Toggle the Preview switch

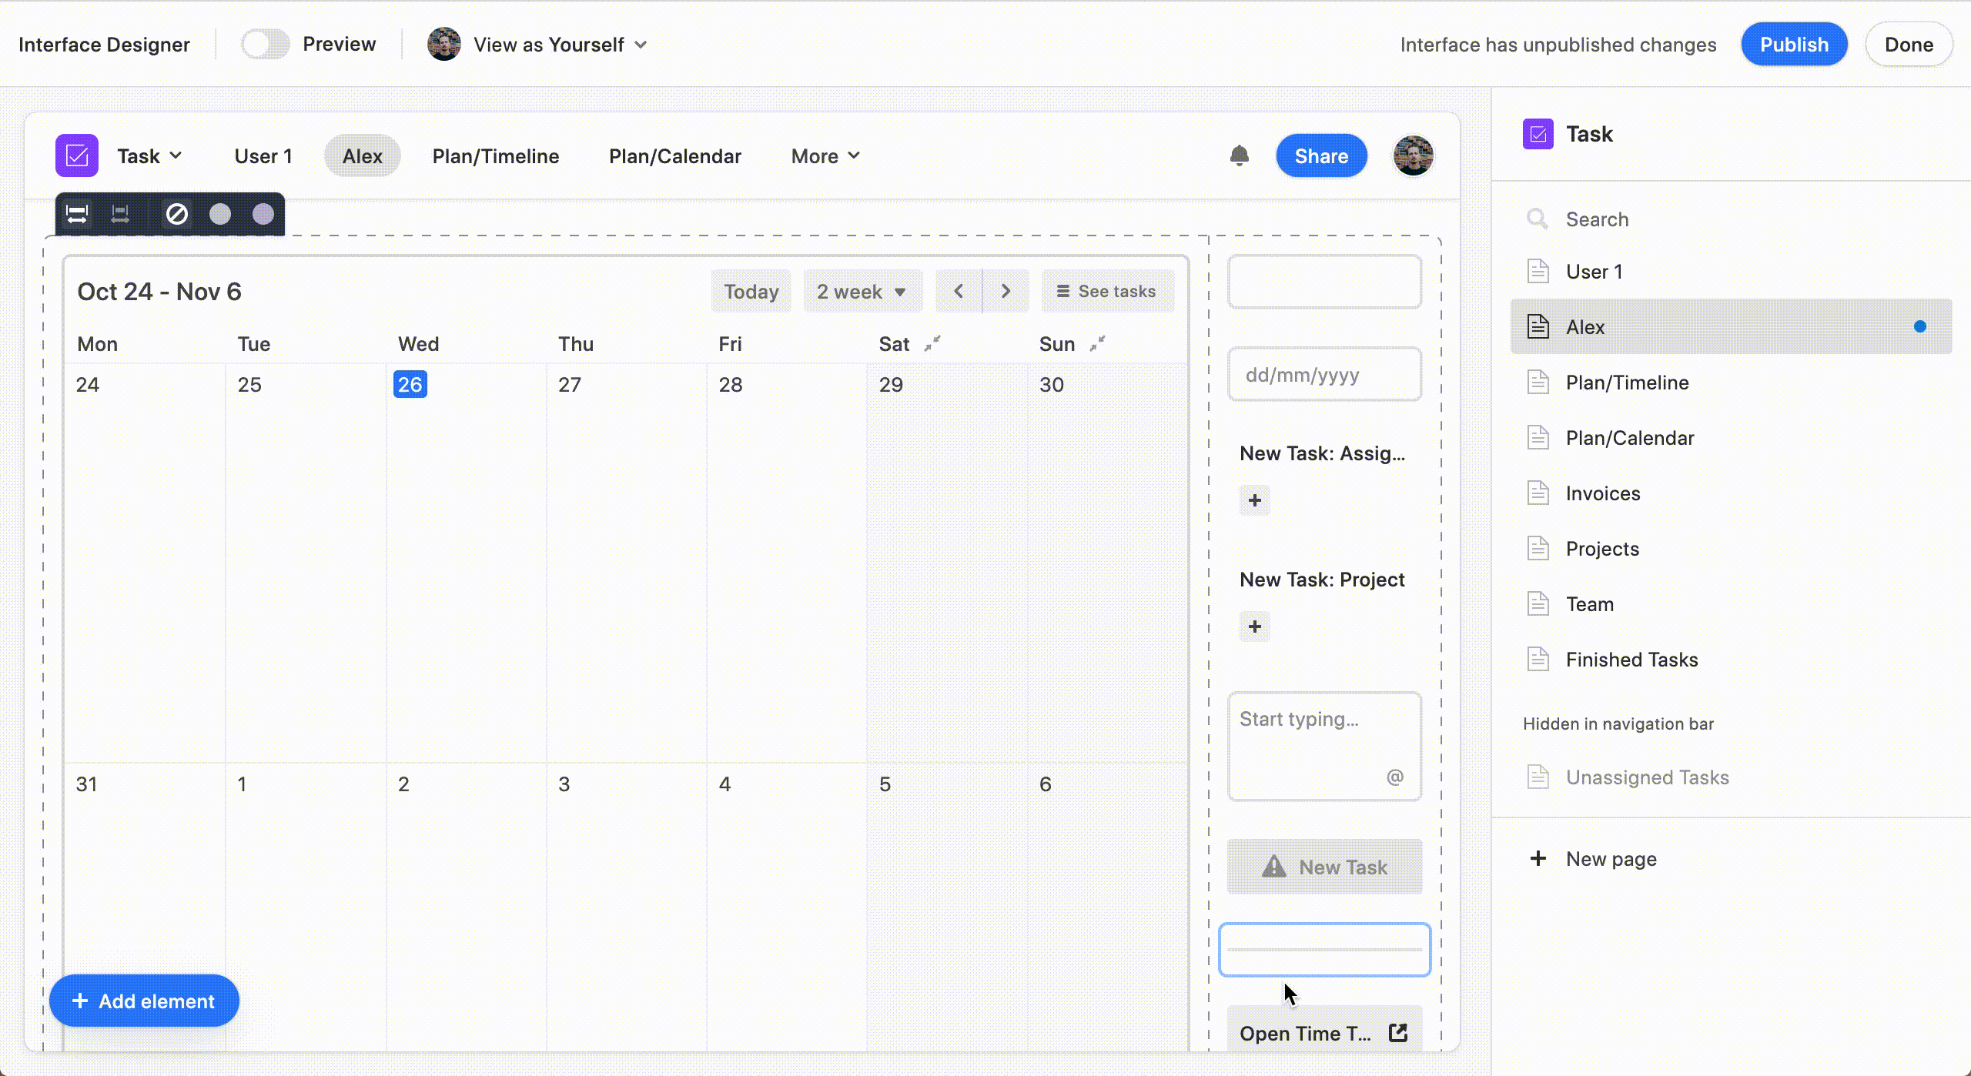tap(265, 45)
